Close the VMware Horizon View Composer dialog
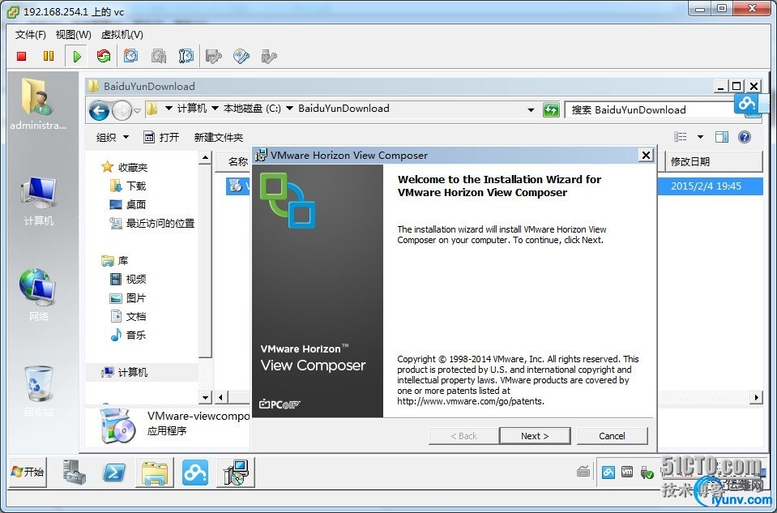Image resolution: width=777 pixels, height=513 pixels. 646,155
